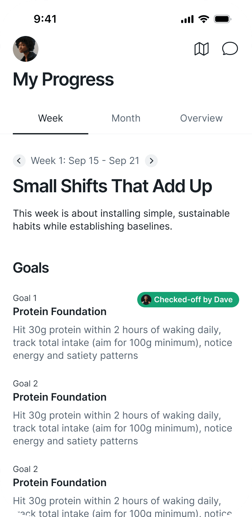
Task: Switch to the Month tab
Action: click(x=126, y=118)
